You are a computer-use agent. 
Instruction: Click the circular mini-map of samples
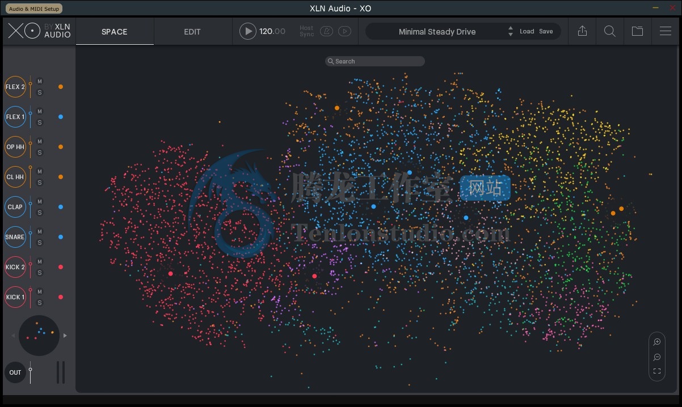pyautogui.click(x=39, y=336)
